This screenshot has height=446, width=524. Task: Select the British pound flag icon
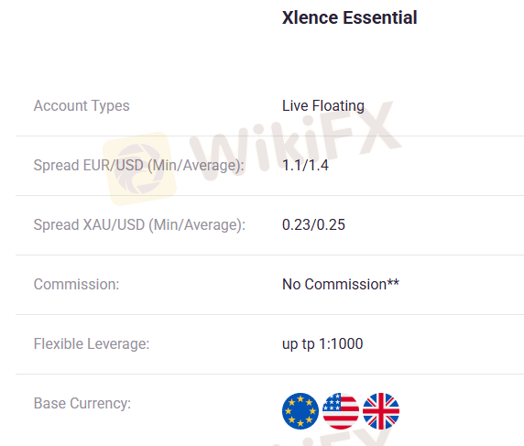(x=381, y=411)
